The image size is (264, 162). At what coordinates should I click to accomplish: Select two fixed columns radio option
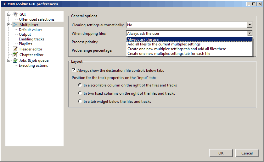point(80,93)
